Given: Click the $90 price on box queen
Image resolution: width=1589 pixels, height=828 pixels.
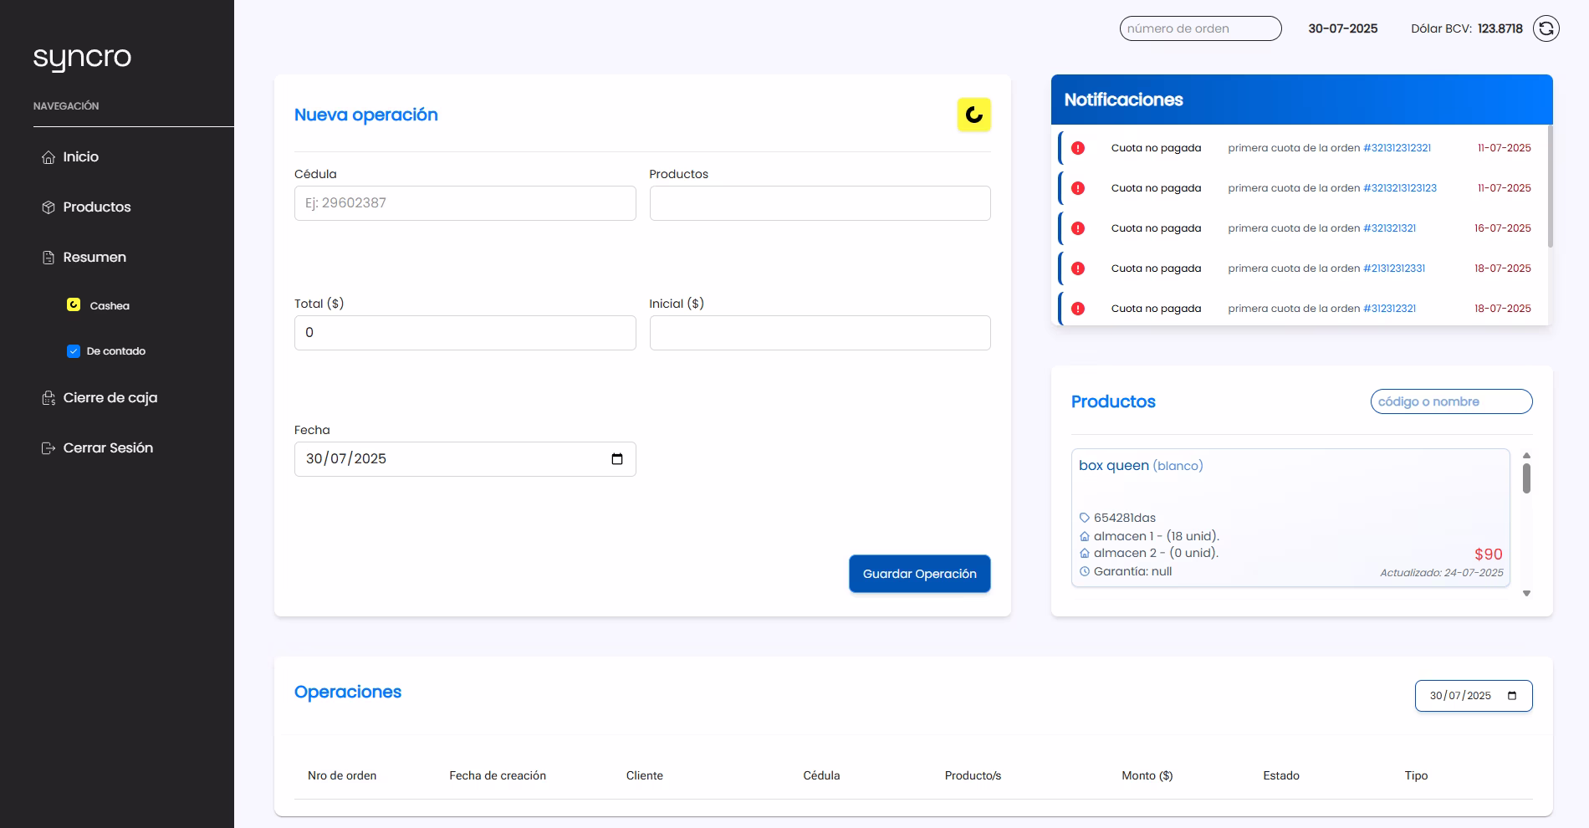Looking at the screenshot, I should 1489,555.
